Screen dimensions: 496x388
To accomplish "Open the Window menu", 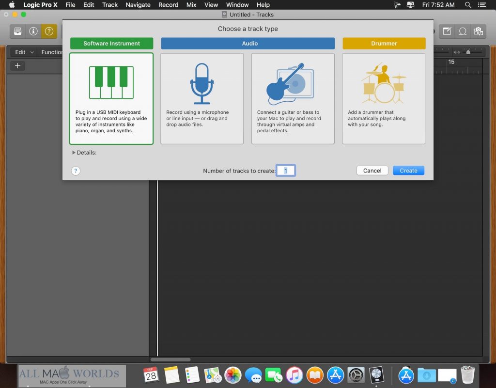I will pos(237,5).
